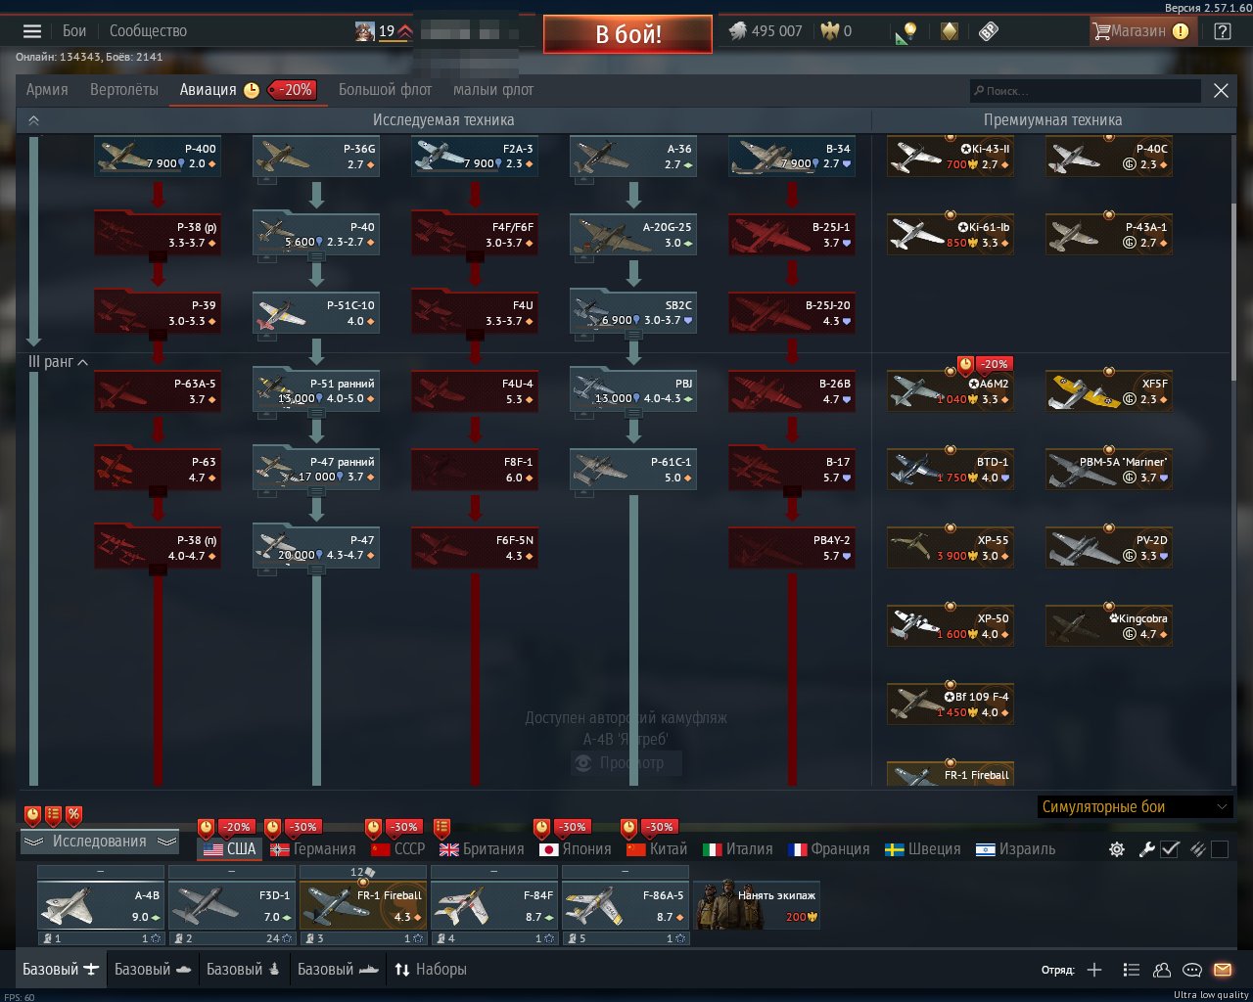Toggle the auto-repair checkbox beside the wrench

coord(1170,849)
